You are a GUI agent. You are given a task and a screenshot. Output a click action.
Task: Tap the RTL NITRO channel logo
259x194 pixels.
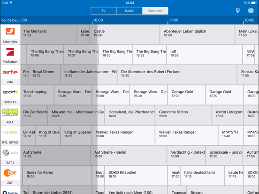pos(10,133)
